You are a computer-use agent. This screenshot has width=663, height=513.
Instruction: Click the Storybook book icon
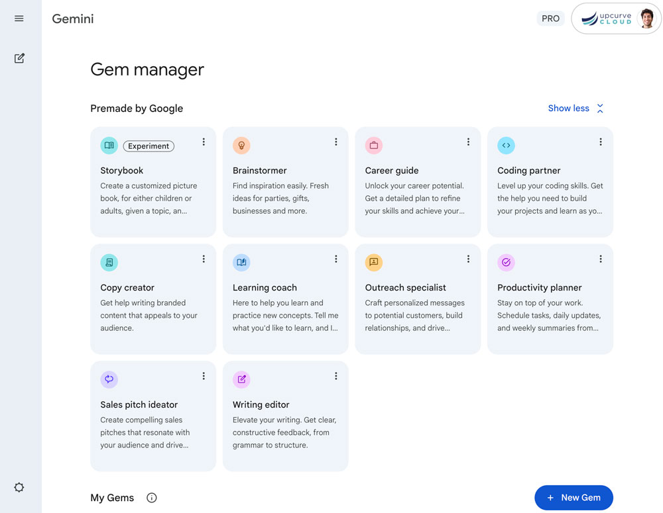pyautogui.click(x=109, y=146)
